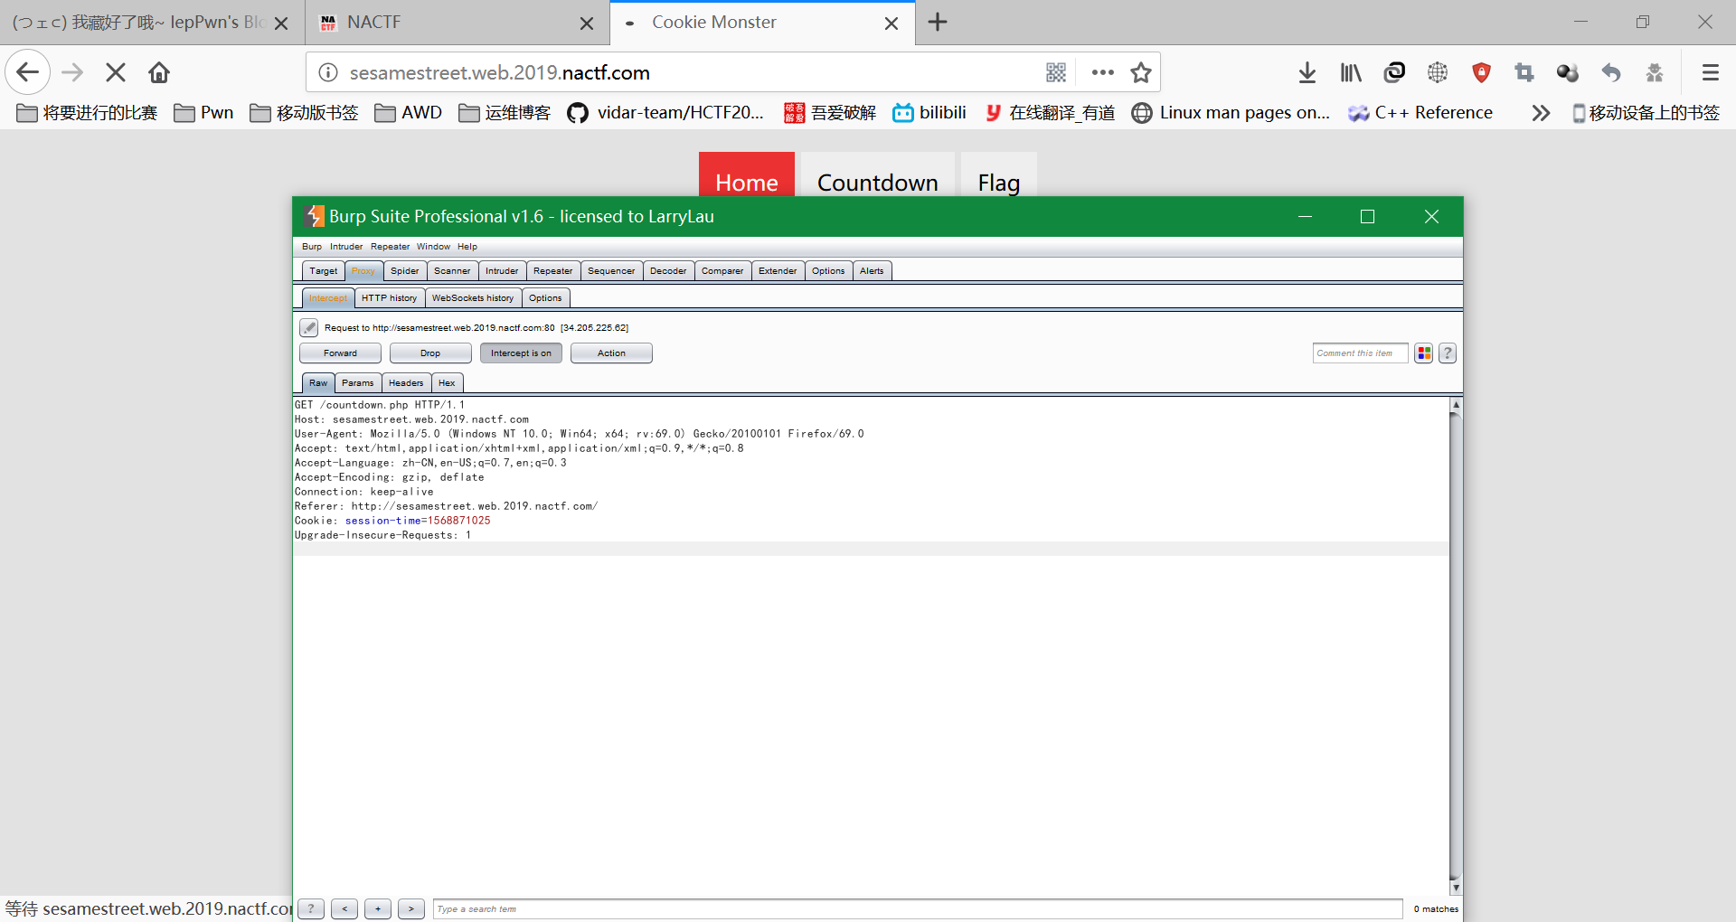Switch to the Sequencer tab
Viewport: 1736px width, 922px height.
pos(611,271)
